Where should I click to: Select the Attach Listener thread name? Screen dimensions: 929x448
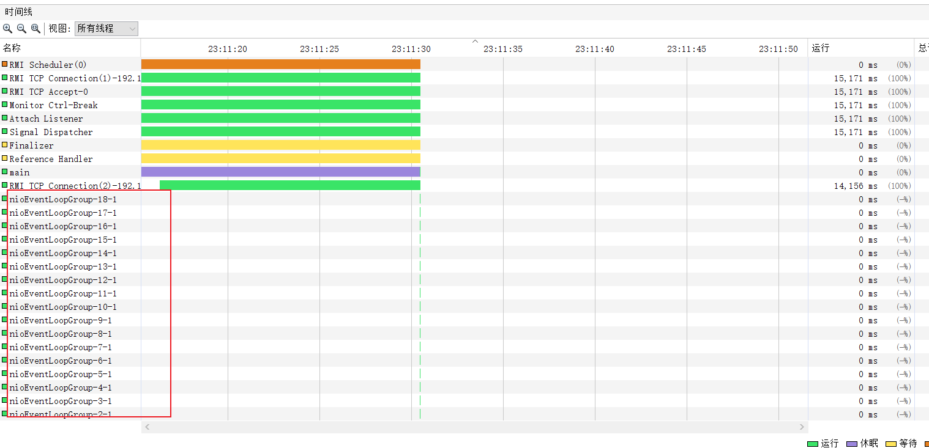47,119
